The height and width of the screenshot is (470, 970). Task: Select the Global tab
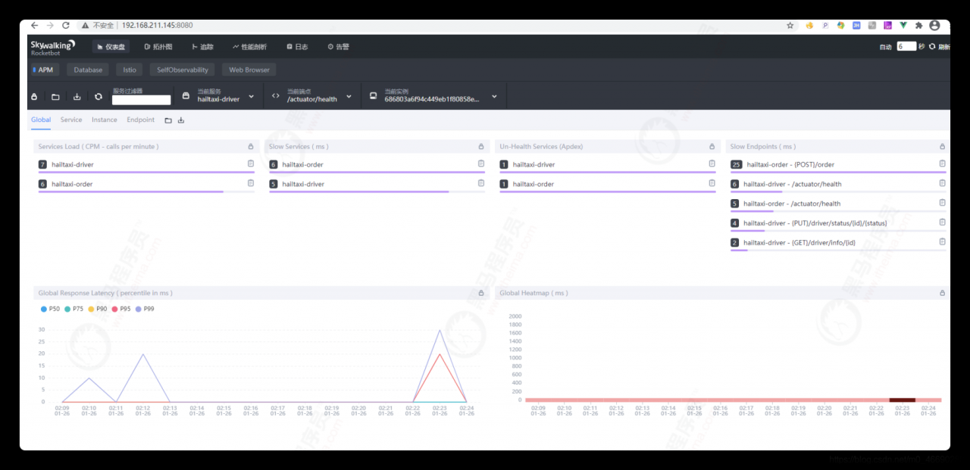[41, 120]
